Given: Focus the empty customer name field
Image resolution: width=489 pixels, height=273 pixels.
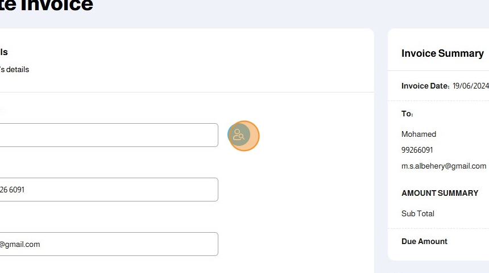Looking at the screenshot, I should 108,135.
